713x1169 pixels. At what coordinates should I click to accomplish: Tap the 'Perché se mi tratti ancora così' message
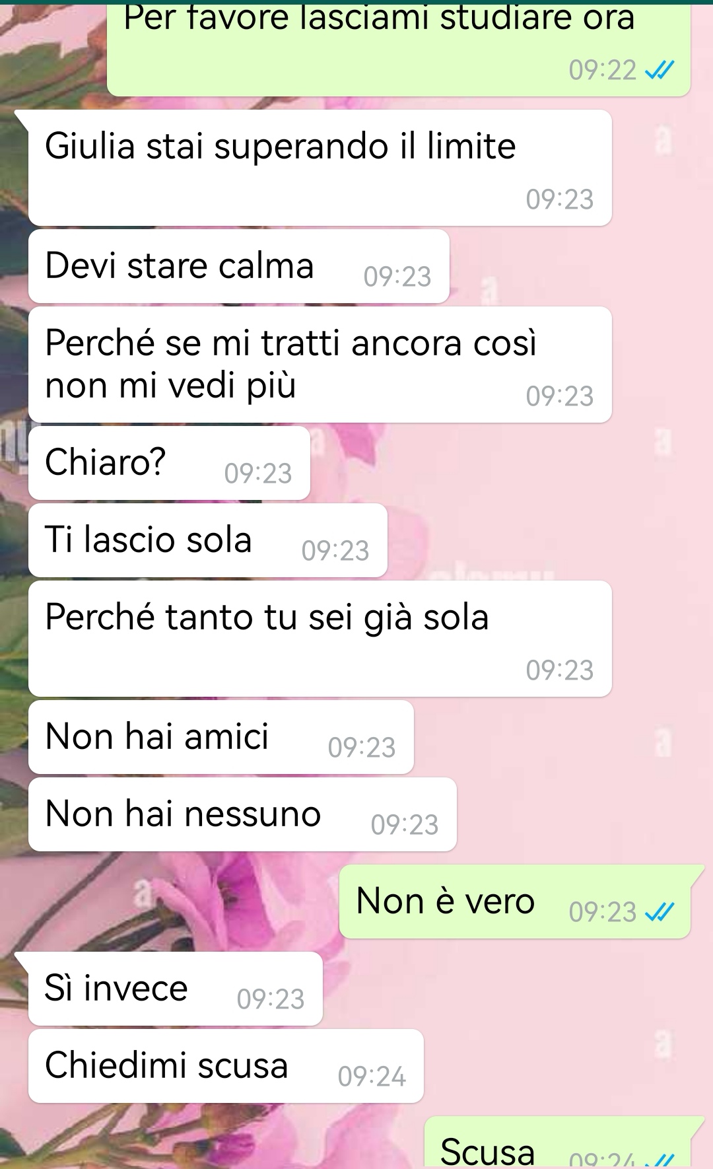tap(320, 365)
